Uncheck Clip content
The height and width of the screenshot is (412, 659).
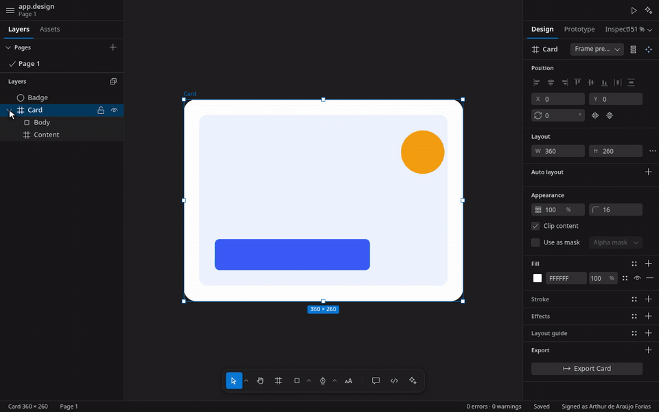pos(535,226)
